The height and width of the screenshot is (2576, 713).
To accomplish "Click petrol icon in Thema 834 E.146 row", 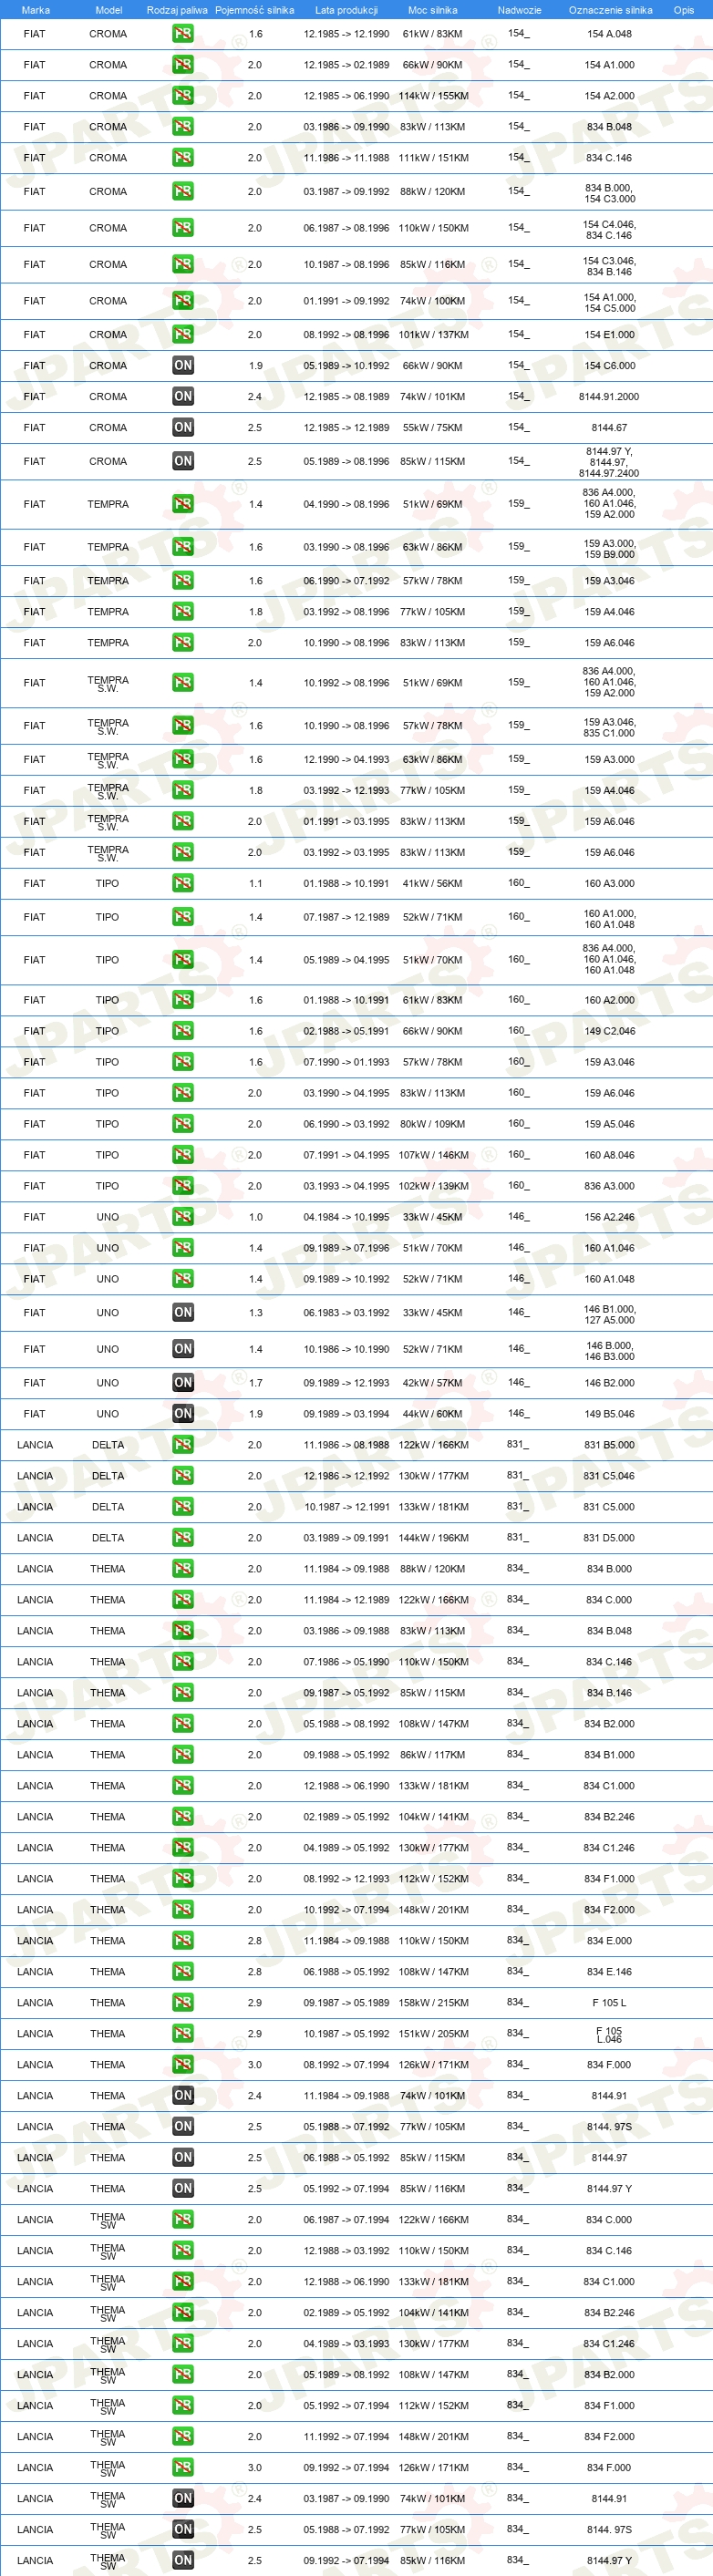I will pyautogui.click(x=183, y=1972).
